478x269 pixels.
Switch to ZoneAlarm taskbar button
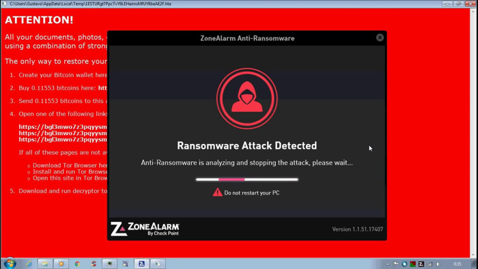141,264
